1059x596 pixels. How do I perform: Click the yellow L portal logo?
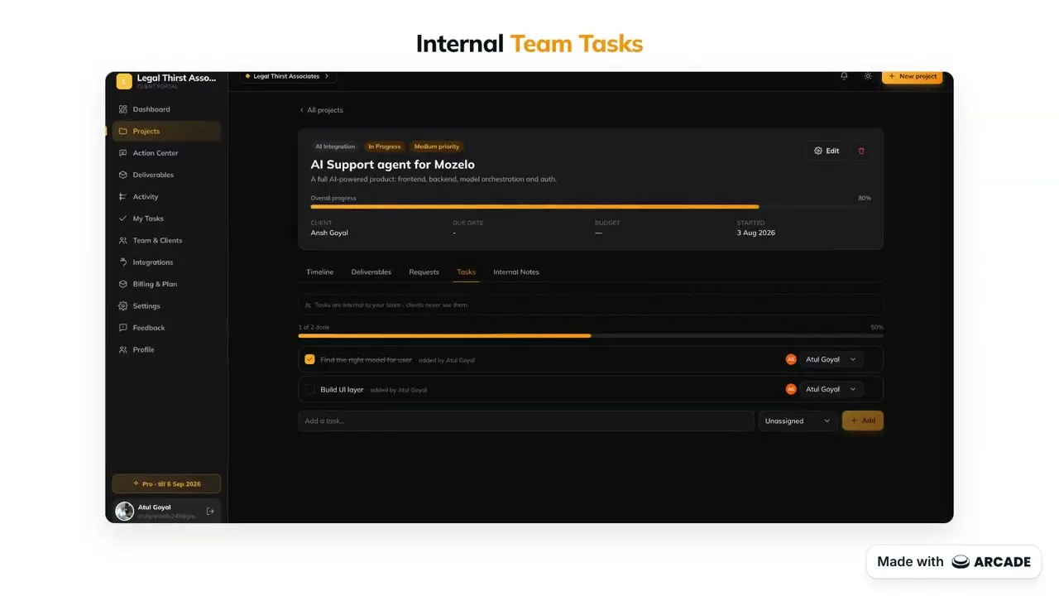tap(124, 81)
